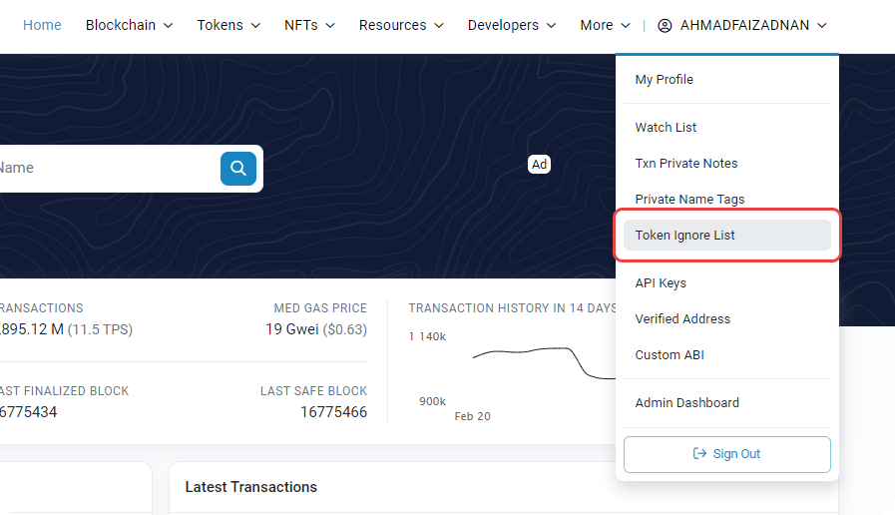Open Custom ABI menu item

[x=670, y=355]
